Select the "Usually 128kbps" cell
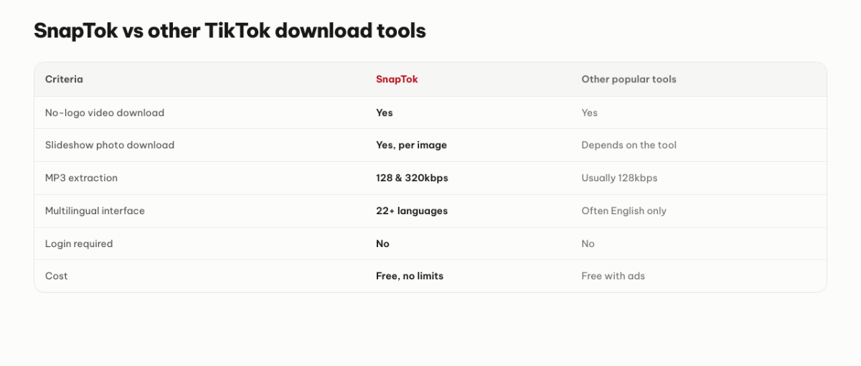This screenshot has height=366, width=861. (x=619, y=178)
